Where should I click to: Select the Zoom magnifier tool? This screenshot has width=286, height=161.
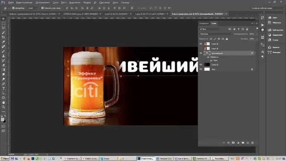click(x=3, y=107)
